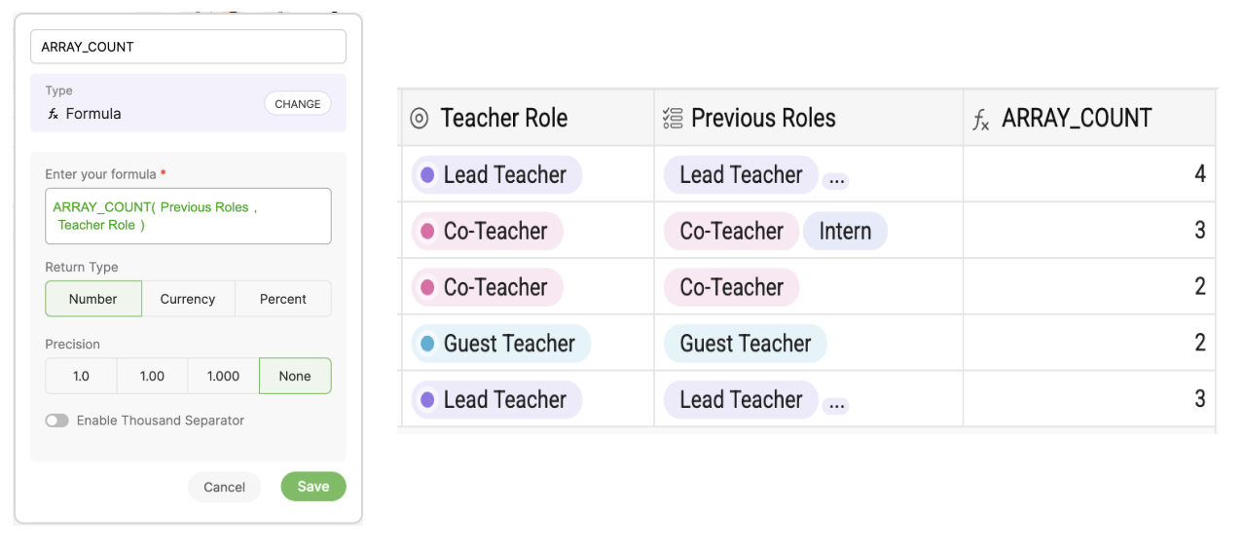Open the CHANGE field type selector

298,104
